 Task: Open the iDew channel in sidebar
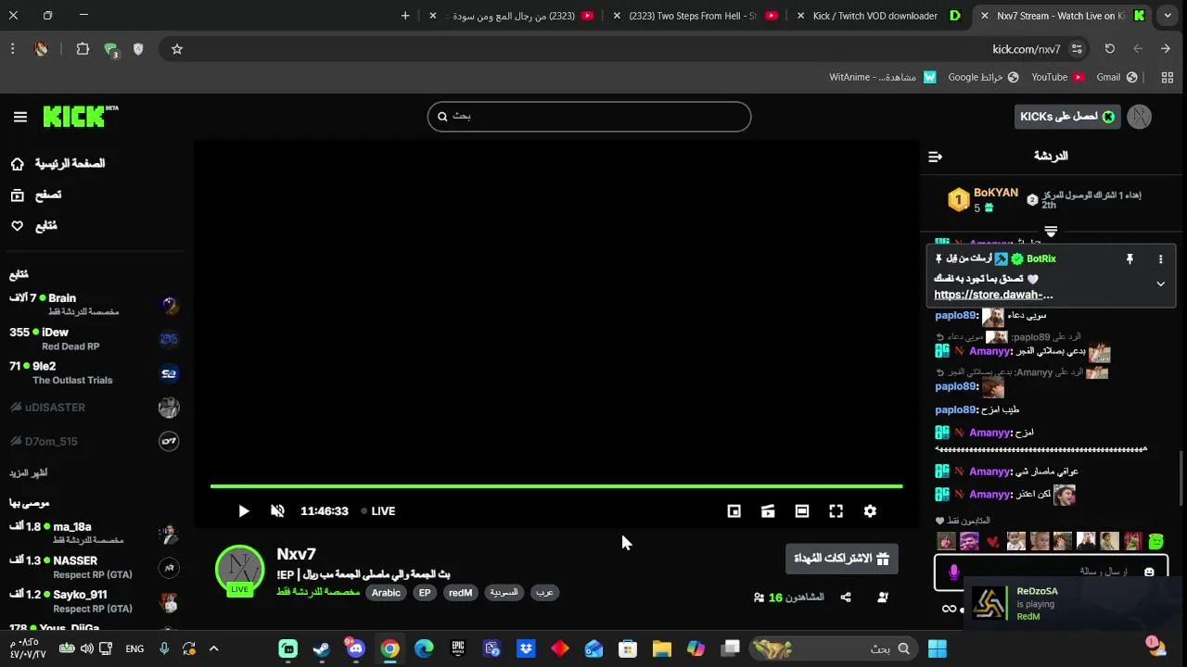pyautogui.click(x=93, y=339)
